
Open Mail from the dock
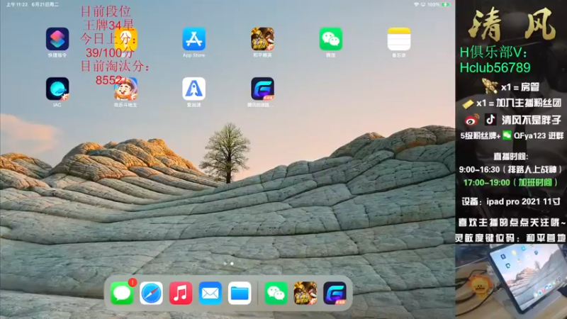click(210, 293)
